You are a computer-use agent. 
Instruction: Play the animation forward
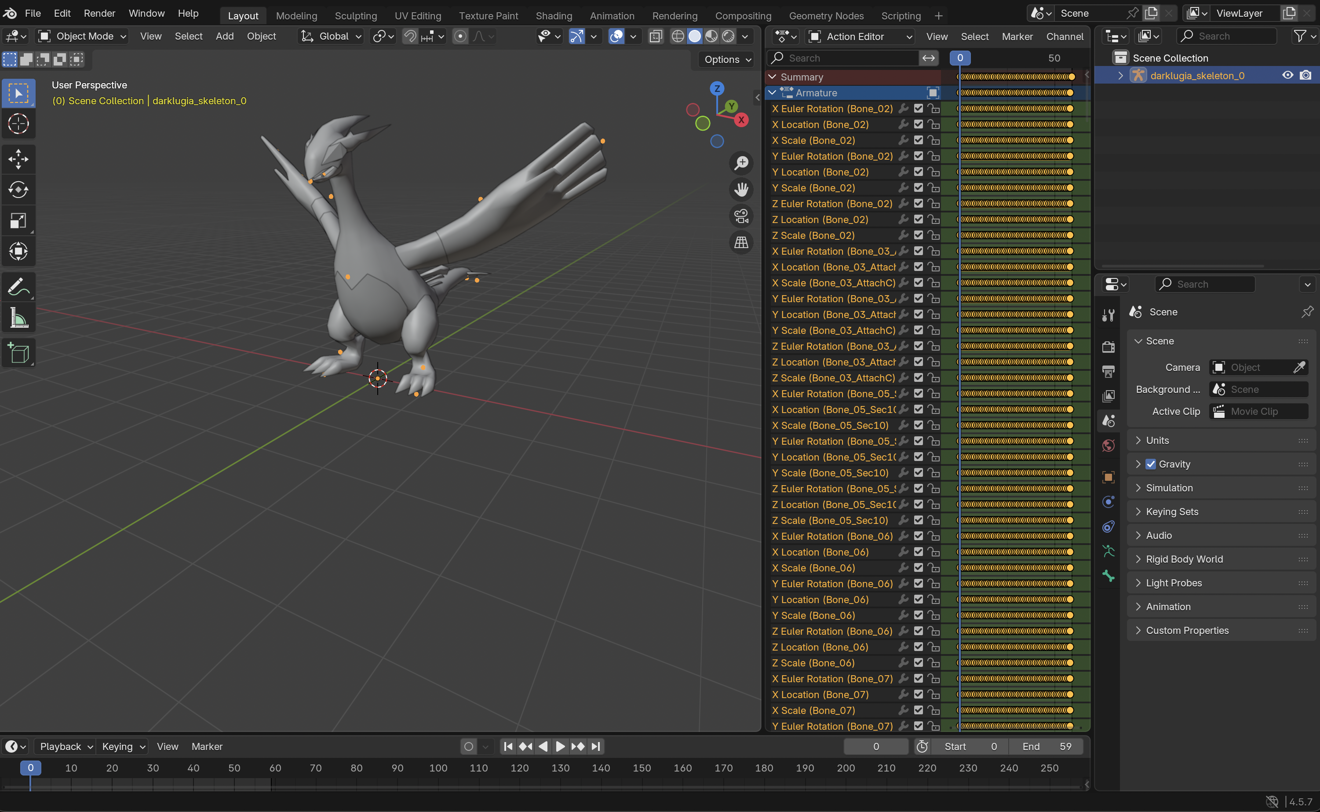click(x=560, y=746)
